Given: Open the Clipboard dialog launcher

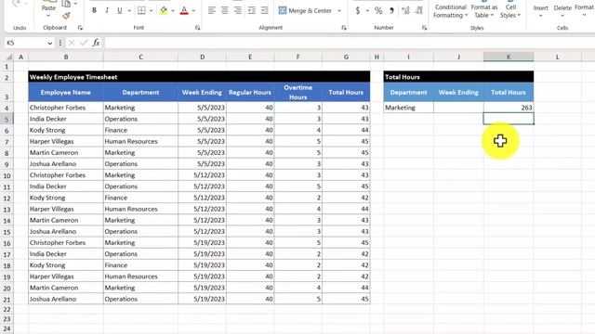Looking at the screenshot, I should tap(80, 28).
